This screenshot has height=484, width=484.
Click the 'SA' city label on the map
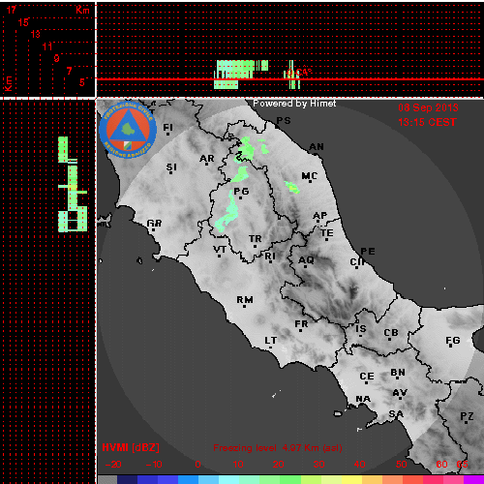click(x=396, y=413)
